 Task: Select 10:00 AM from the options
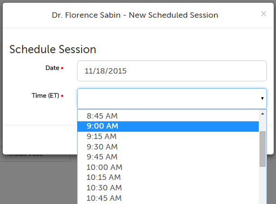(x=104, y=167)
